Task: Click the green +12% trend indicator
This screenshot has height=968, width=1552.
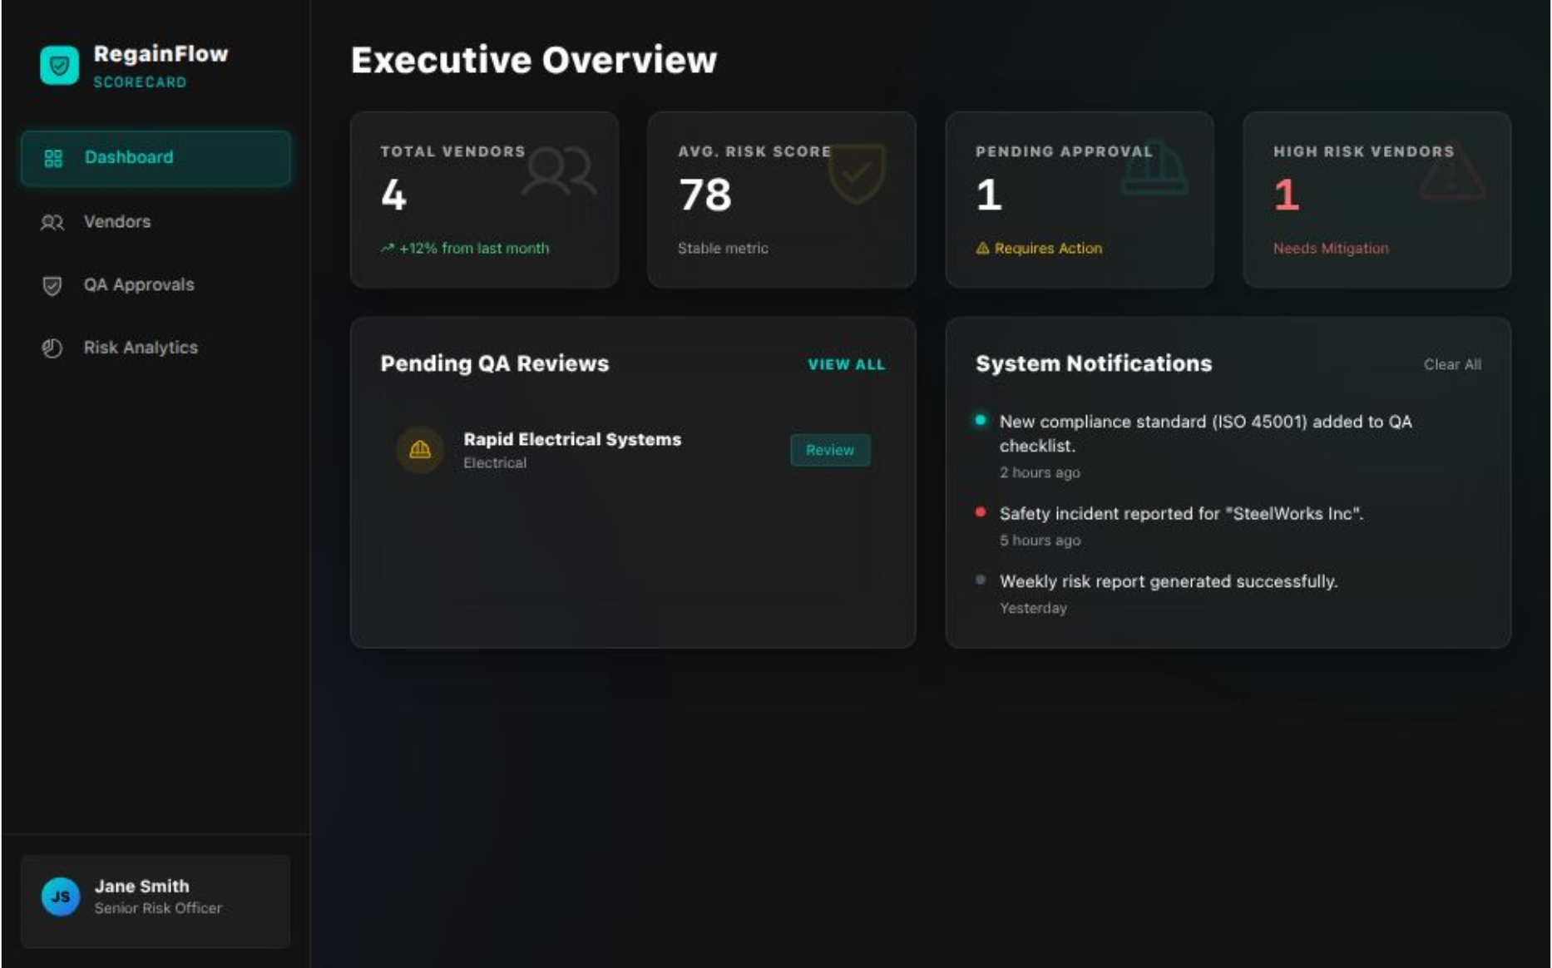Action: (464, 248)
